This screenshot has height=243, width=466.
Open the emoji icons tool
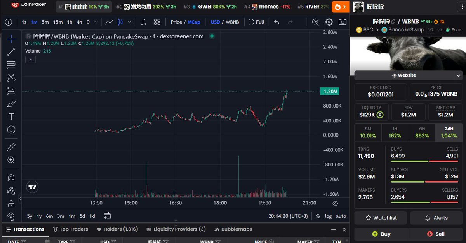coord(11,130)
